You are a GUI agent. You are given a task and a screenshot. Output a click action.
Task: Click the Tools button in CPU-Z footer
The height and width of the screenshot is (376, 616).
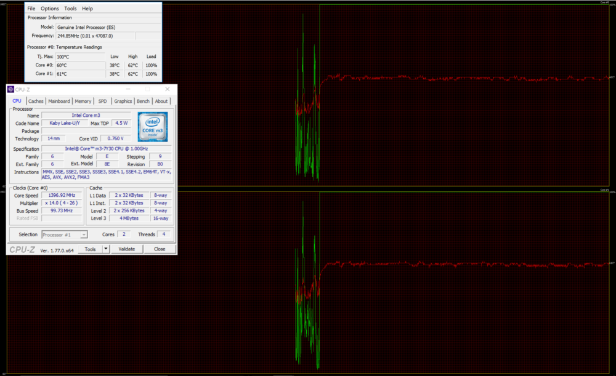coord(91,249)
